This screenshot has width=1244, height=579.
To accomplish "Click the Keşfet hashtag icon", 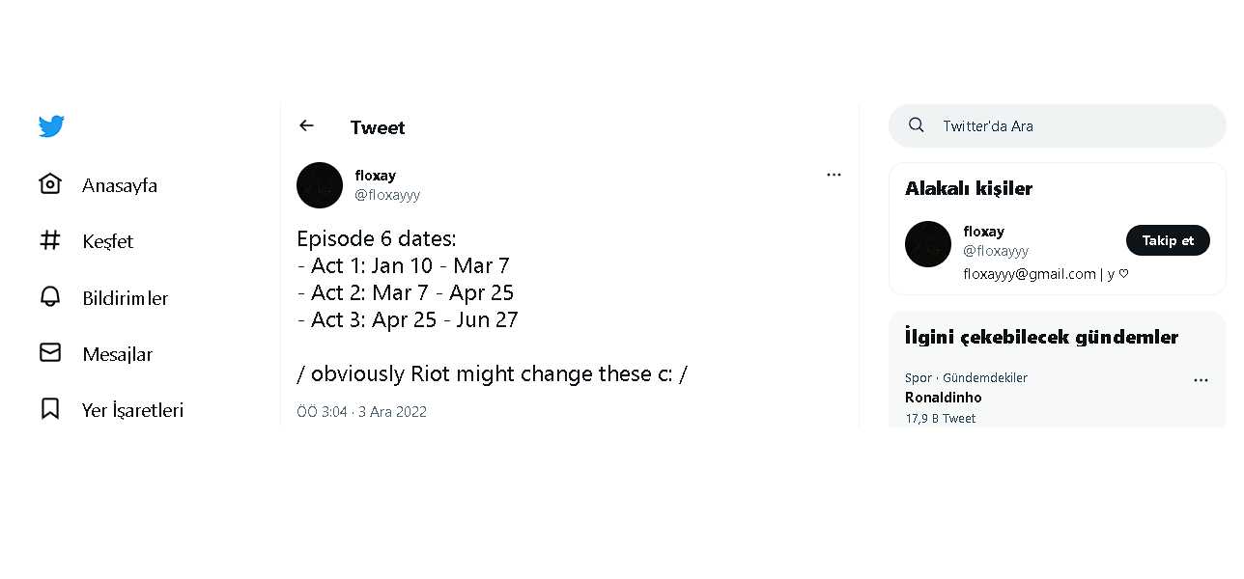I will [50, 241].
